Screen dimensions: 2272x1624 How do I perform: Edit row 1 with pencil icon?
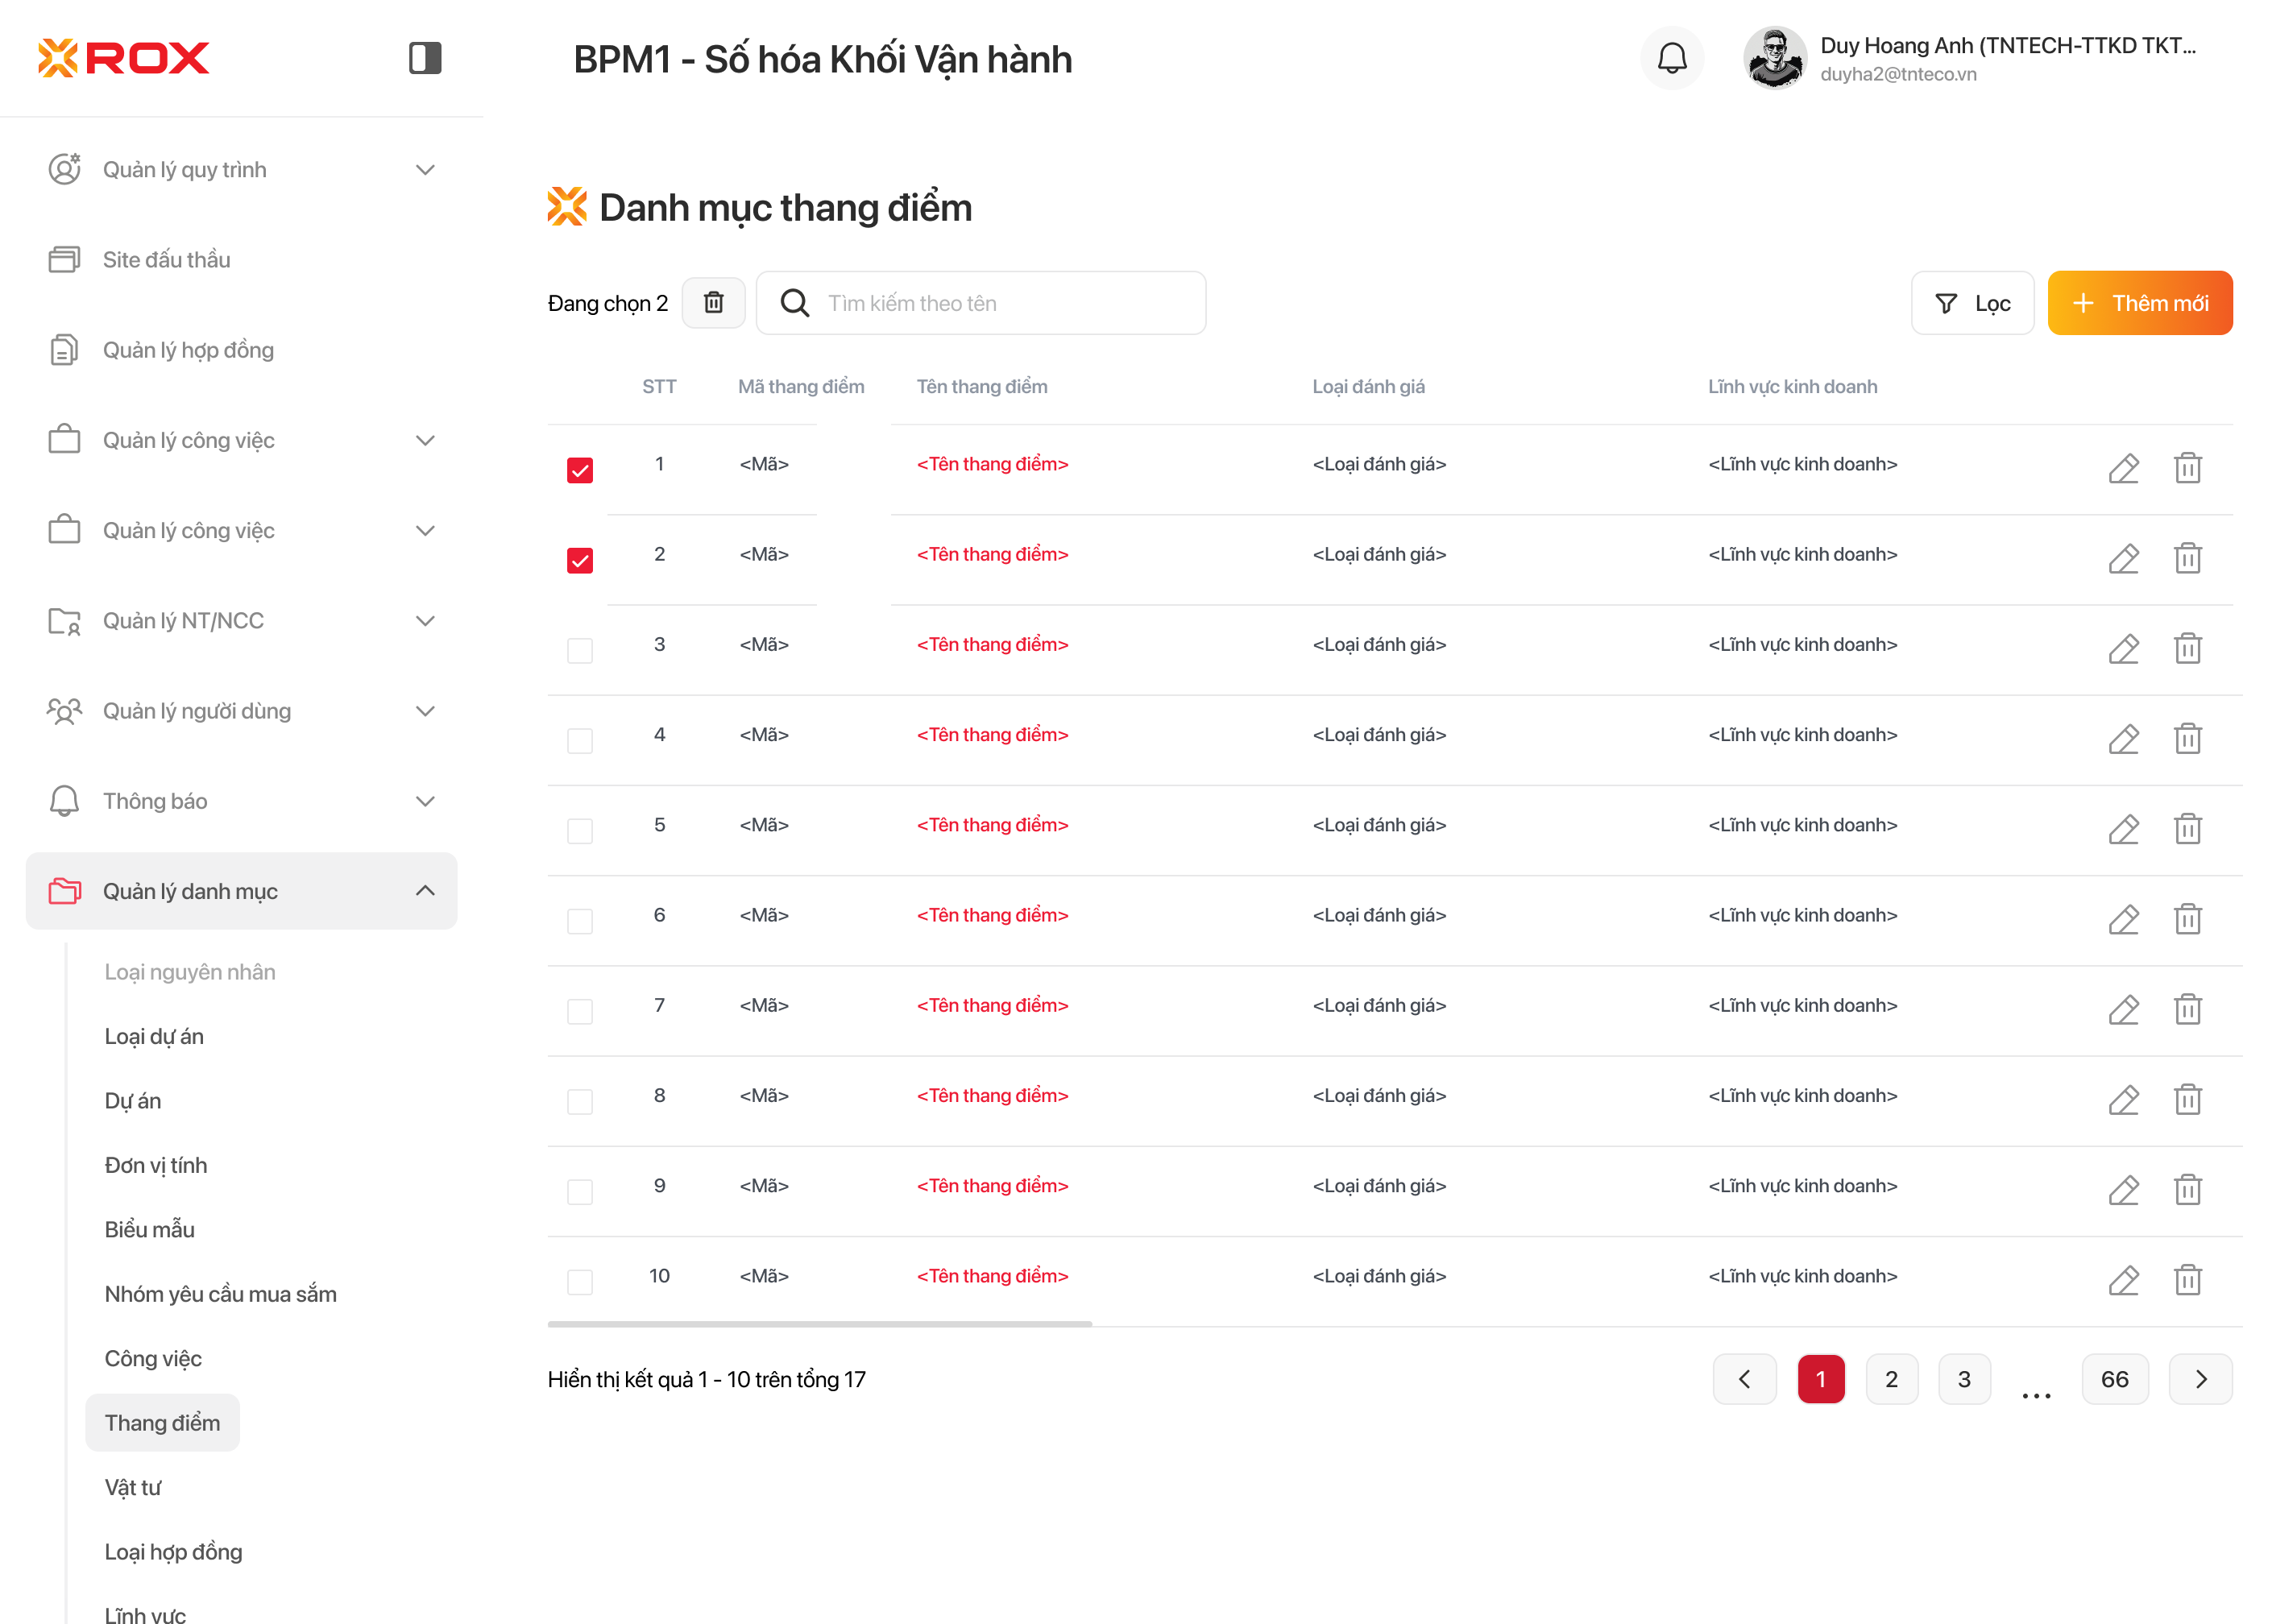tap(2123, 468)
